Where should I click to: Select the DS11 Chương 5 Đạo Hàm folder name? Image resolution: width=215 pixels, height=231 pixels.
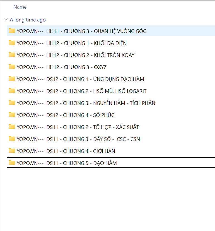point(67,163)
